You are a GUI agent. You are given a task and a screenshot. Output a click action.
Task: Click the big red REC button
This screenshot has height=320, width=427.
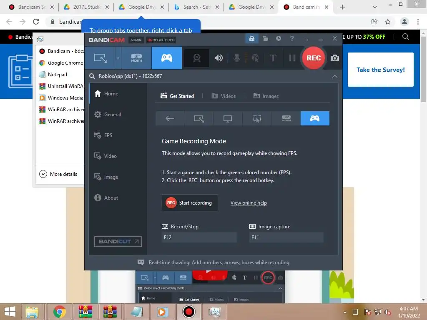tap(314, 58)
